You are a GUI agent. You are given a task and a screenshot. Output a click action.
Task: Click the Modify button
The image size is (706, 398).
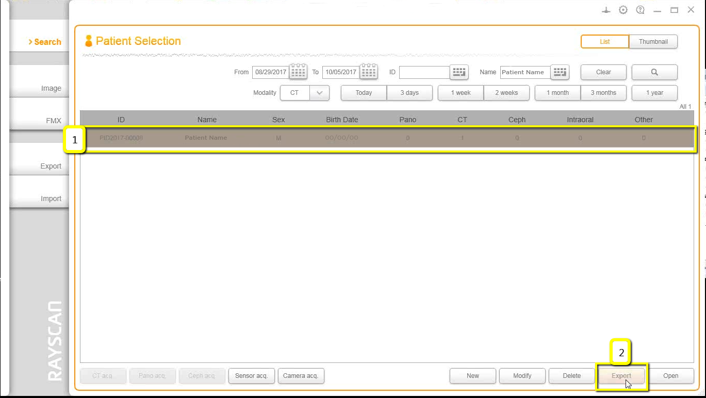pyautogui.click(x=522, y=376)
